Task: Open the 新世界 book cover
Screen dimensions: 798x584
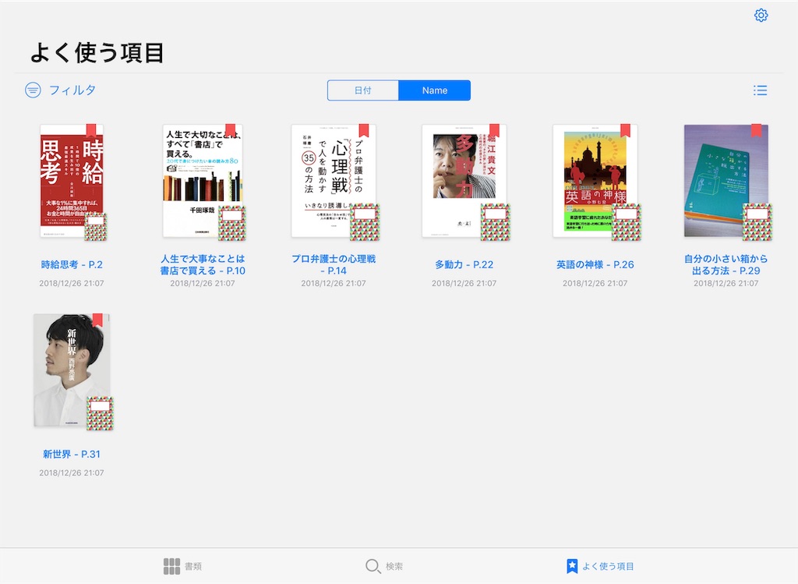Action: click(72, 370)
